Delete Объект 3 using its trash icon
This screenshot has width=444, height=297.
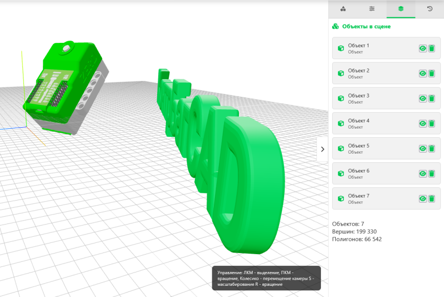pyautogui.click(x=433, y=98)
